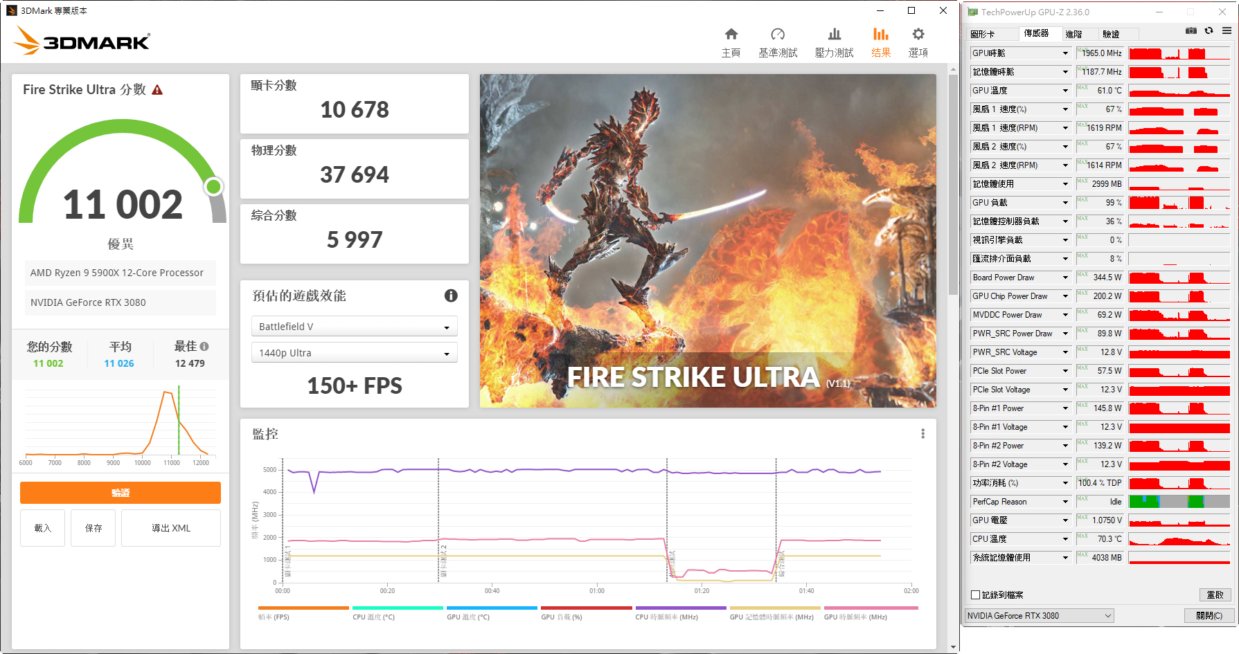This screenshot has width=1239, height=654.
Task: Expand the 8-Pin #1 Power sensor dropdown
Action: pyautogui.click(x=1065, y=408)
